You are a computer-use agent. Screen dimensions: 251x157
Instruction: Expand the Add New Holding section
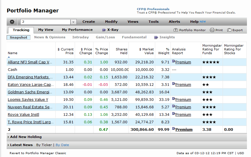[x=8, y=137]
